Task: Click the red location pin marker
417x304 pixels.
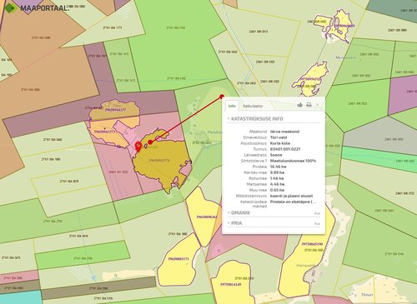Action: [x=138, y=147]
